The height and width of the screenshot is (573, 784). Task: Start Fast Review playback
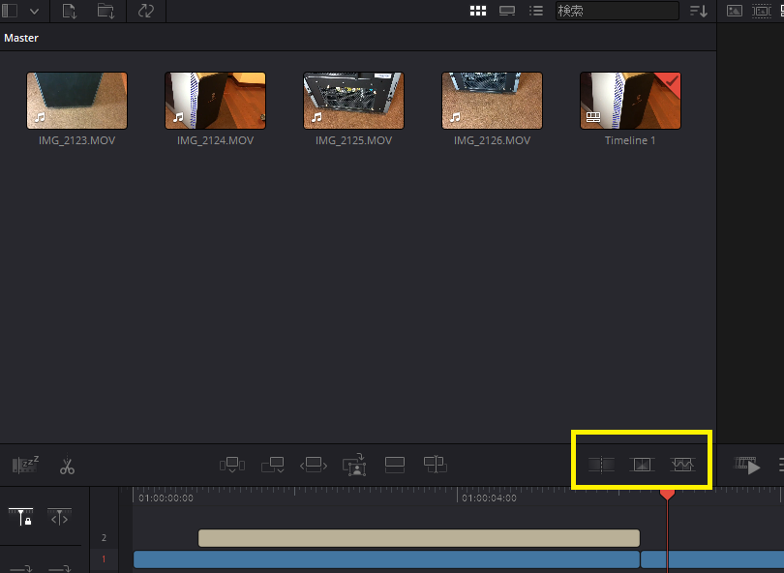[747, 465]
